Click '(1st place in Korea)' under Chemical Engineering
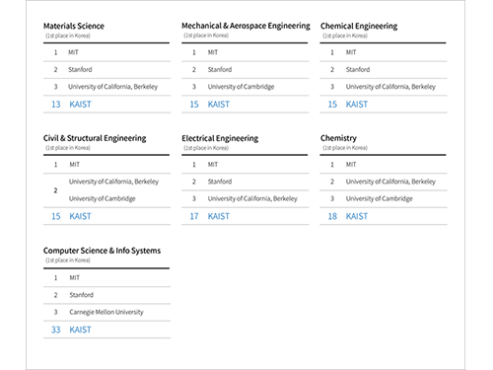 [x=345, y=36]
